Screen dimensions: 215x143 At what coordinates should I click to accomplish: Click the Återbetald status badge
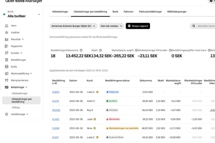tap(113, 119)
